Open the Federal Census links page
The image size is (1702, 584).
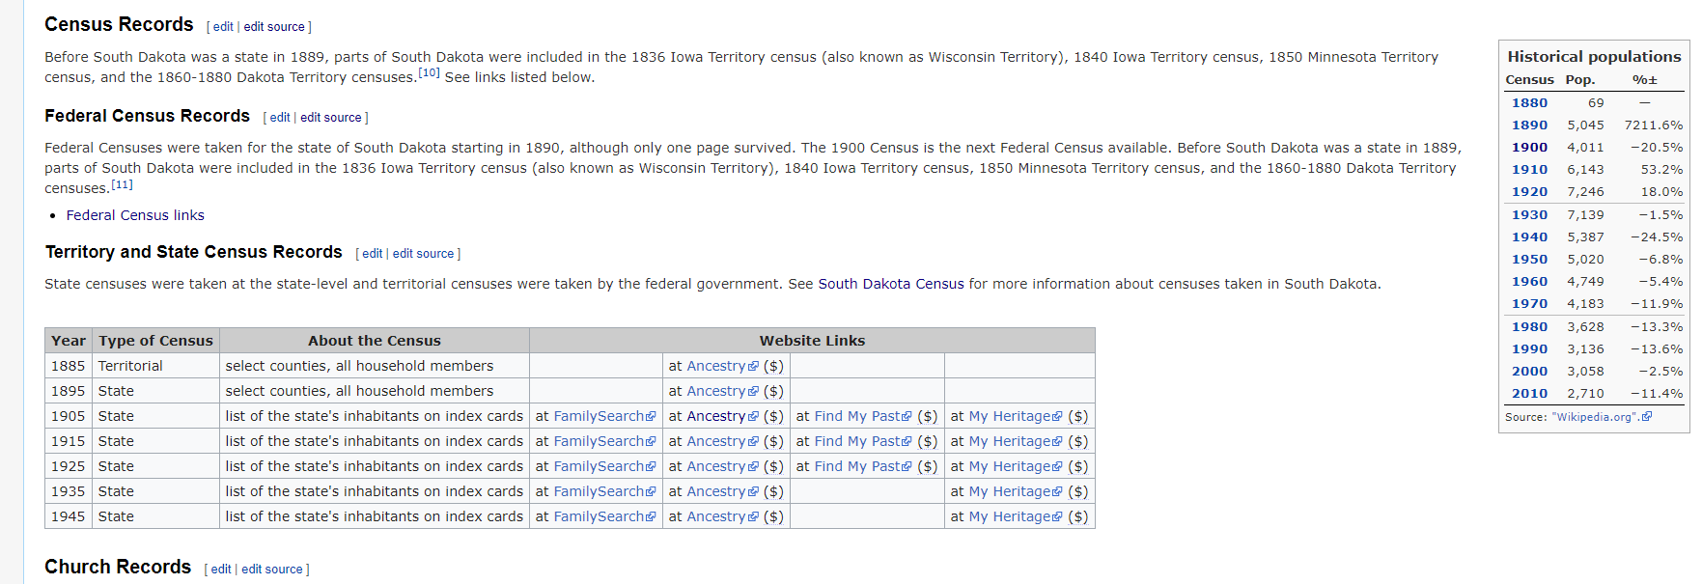click(135, 215)
